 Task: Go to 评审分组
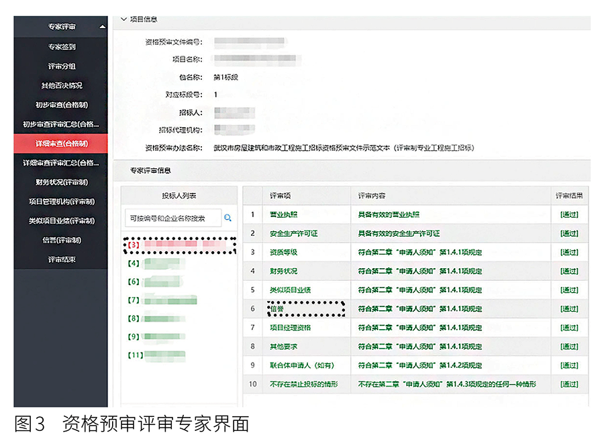[x=60, y=66]
